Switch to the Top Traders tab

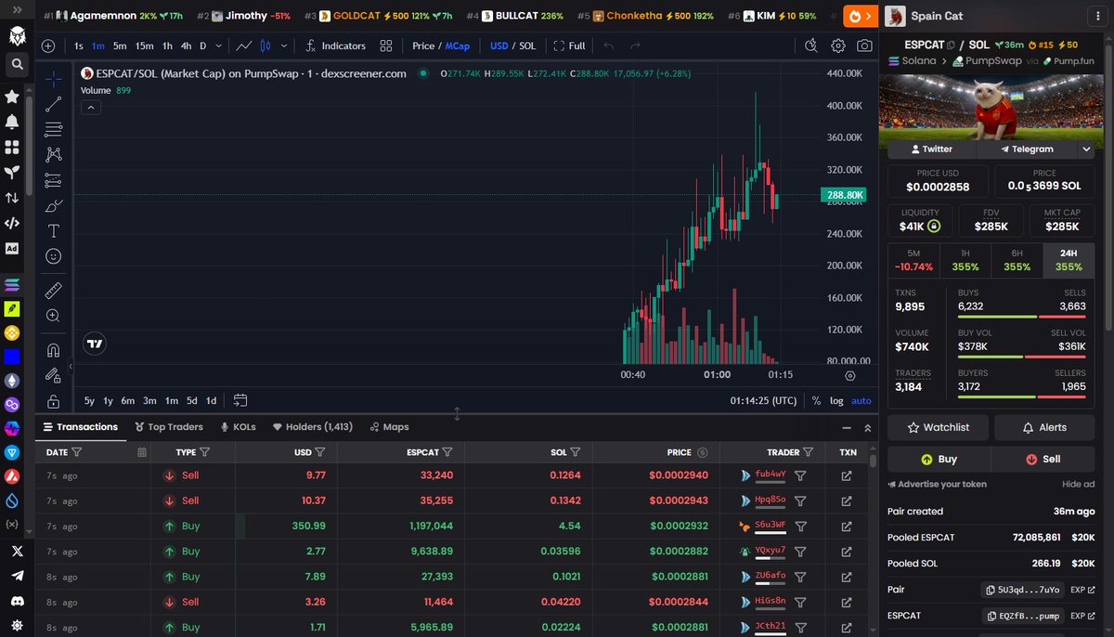coord(169,427)
